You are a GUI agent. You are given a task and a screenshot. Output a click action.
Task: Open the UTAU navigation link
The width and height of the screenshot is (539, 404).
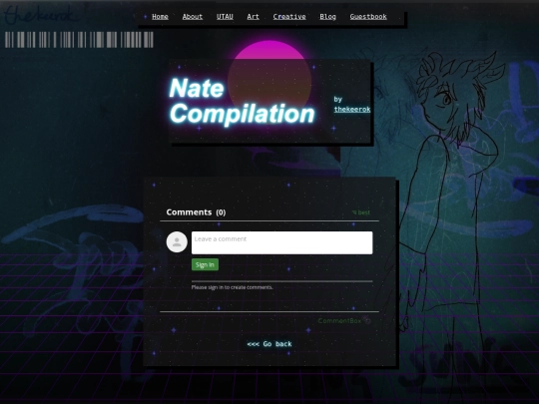click(x=225, y=17)
